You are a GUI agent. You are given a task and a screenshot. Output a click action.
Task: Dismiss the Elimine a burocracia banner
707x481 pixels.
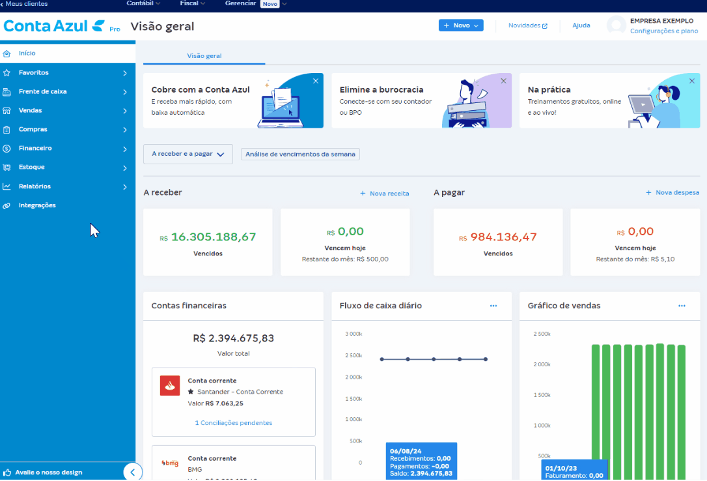504,81
